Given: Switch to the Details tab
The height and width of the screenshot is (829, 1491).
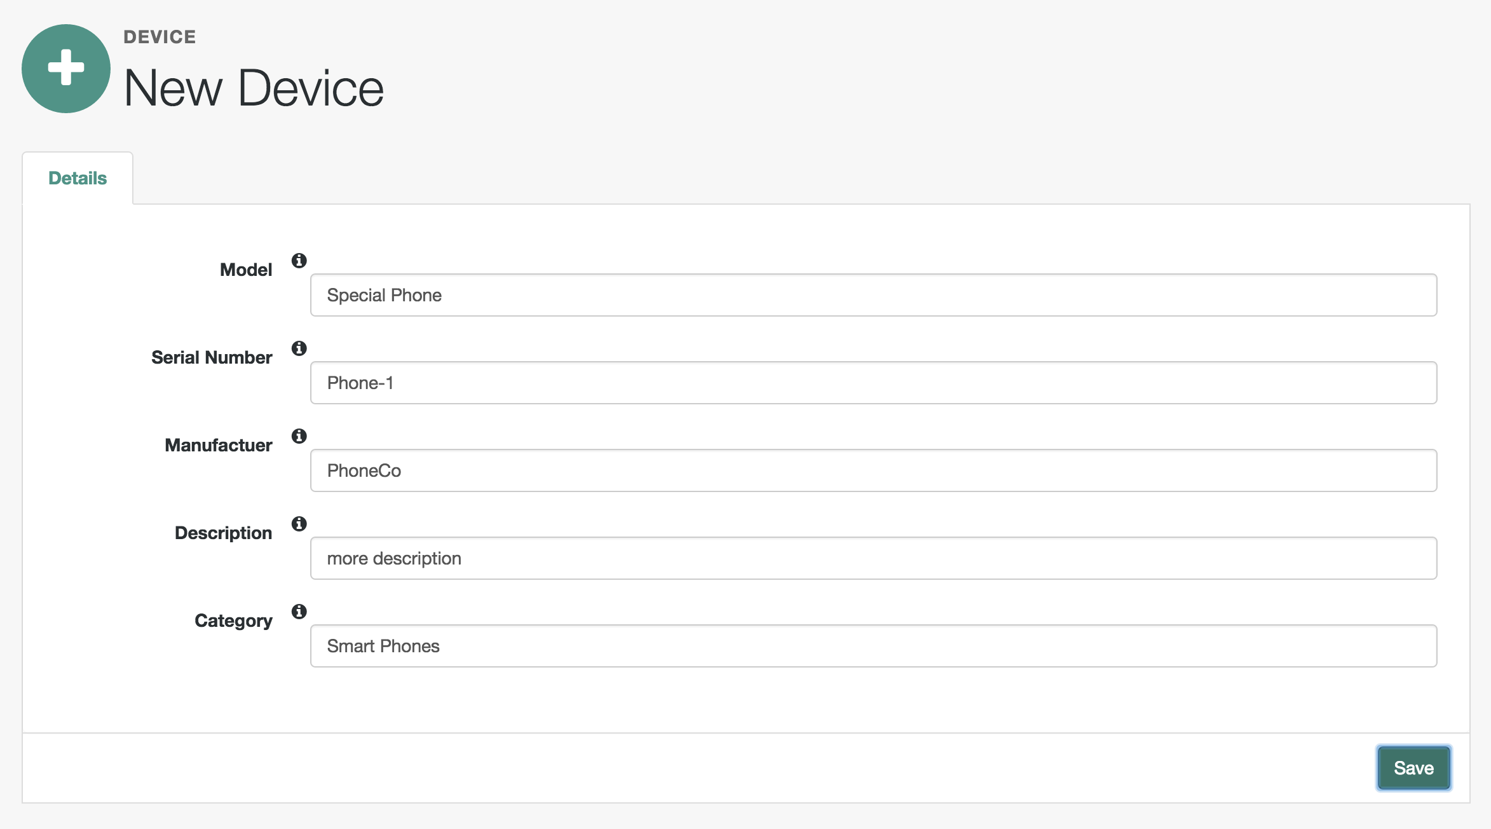Looking at the screenshot, I should pyautogui.click(x=78, y=178).
